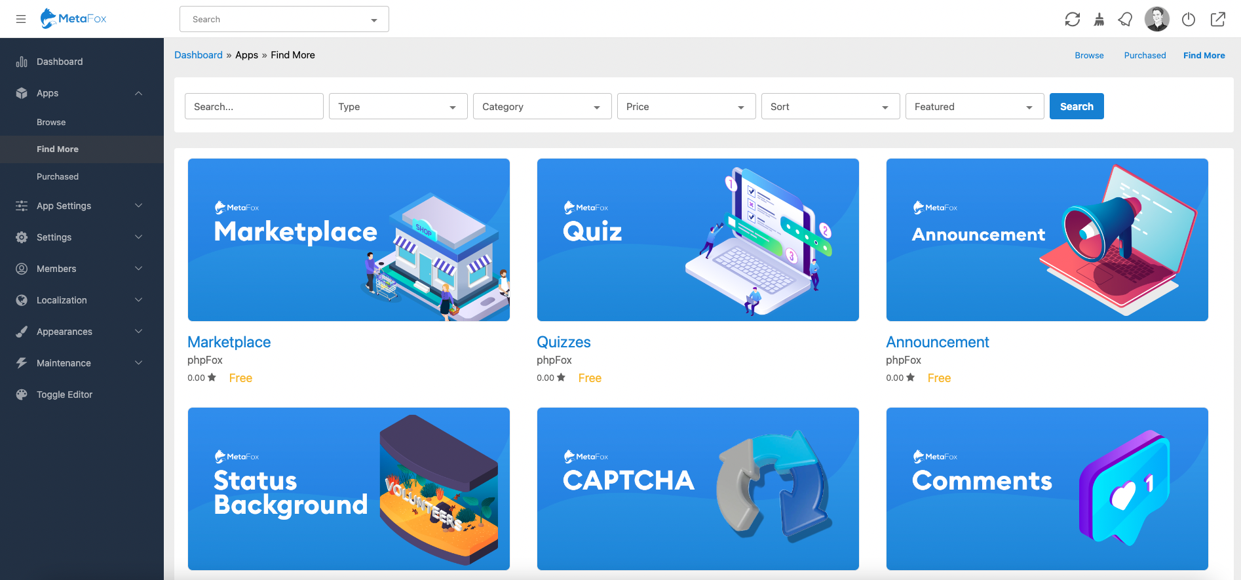Open the admin profile avatar
This screenshot has width=1241, height=580.
point(1157,19)
